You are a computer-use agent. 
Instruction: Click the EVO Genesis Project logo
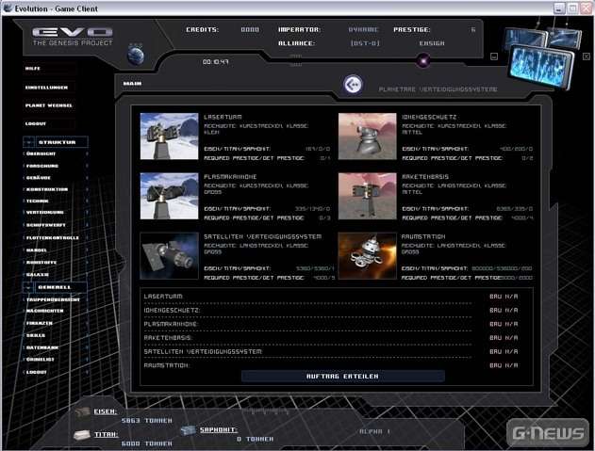point(73,37)
